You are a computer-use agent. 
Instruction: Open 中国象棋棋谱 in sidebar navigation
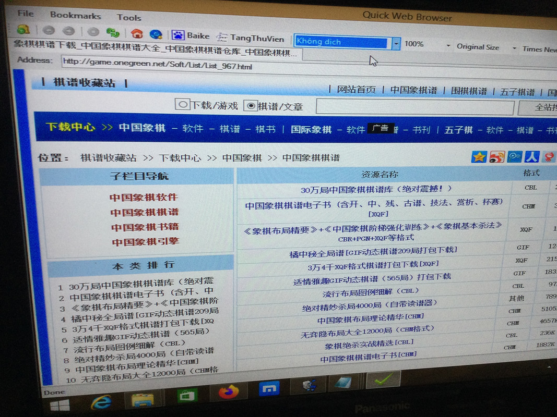(144, 212)
